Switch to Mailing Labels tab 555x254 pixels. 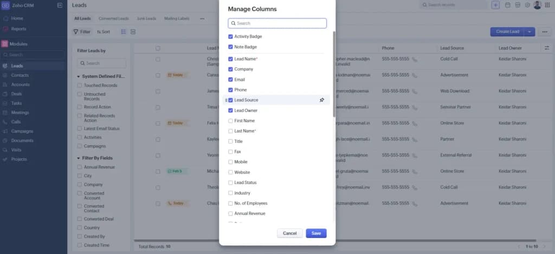[x=177, y=19]
